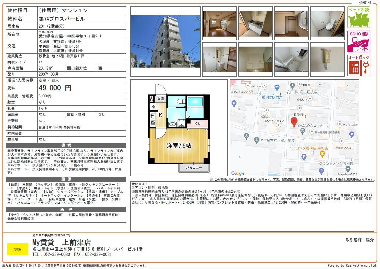
Task: Open the intercom phone photo thumbnail
Action: [328, 60]
